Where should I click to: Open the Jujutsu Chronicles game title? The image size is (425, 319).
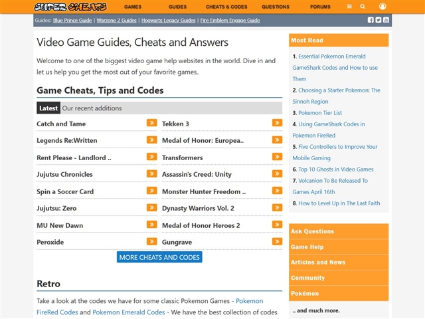point(64,174)
